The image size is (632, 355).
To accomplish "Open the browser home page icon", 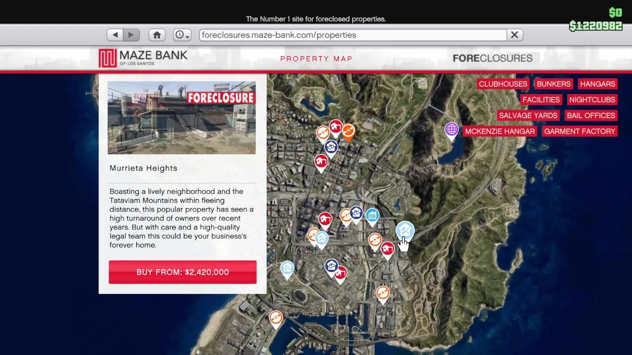I will (157, 35).
